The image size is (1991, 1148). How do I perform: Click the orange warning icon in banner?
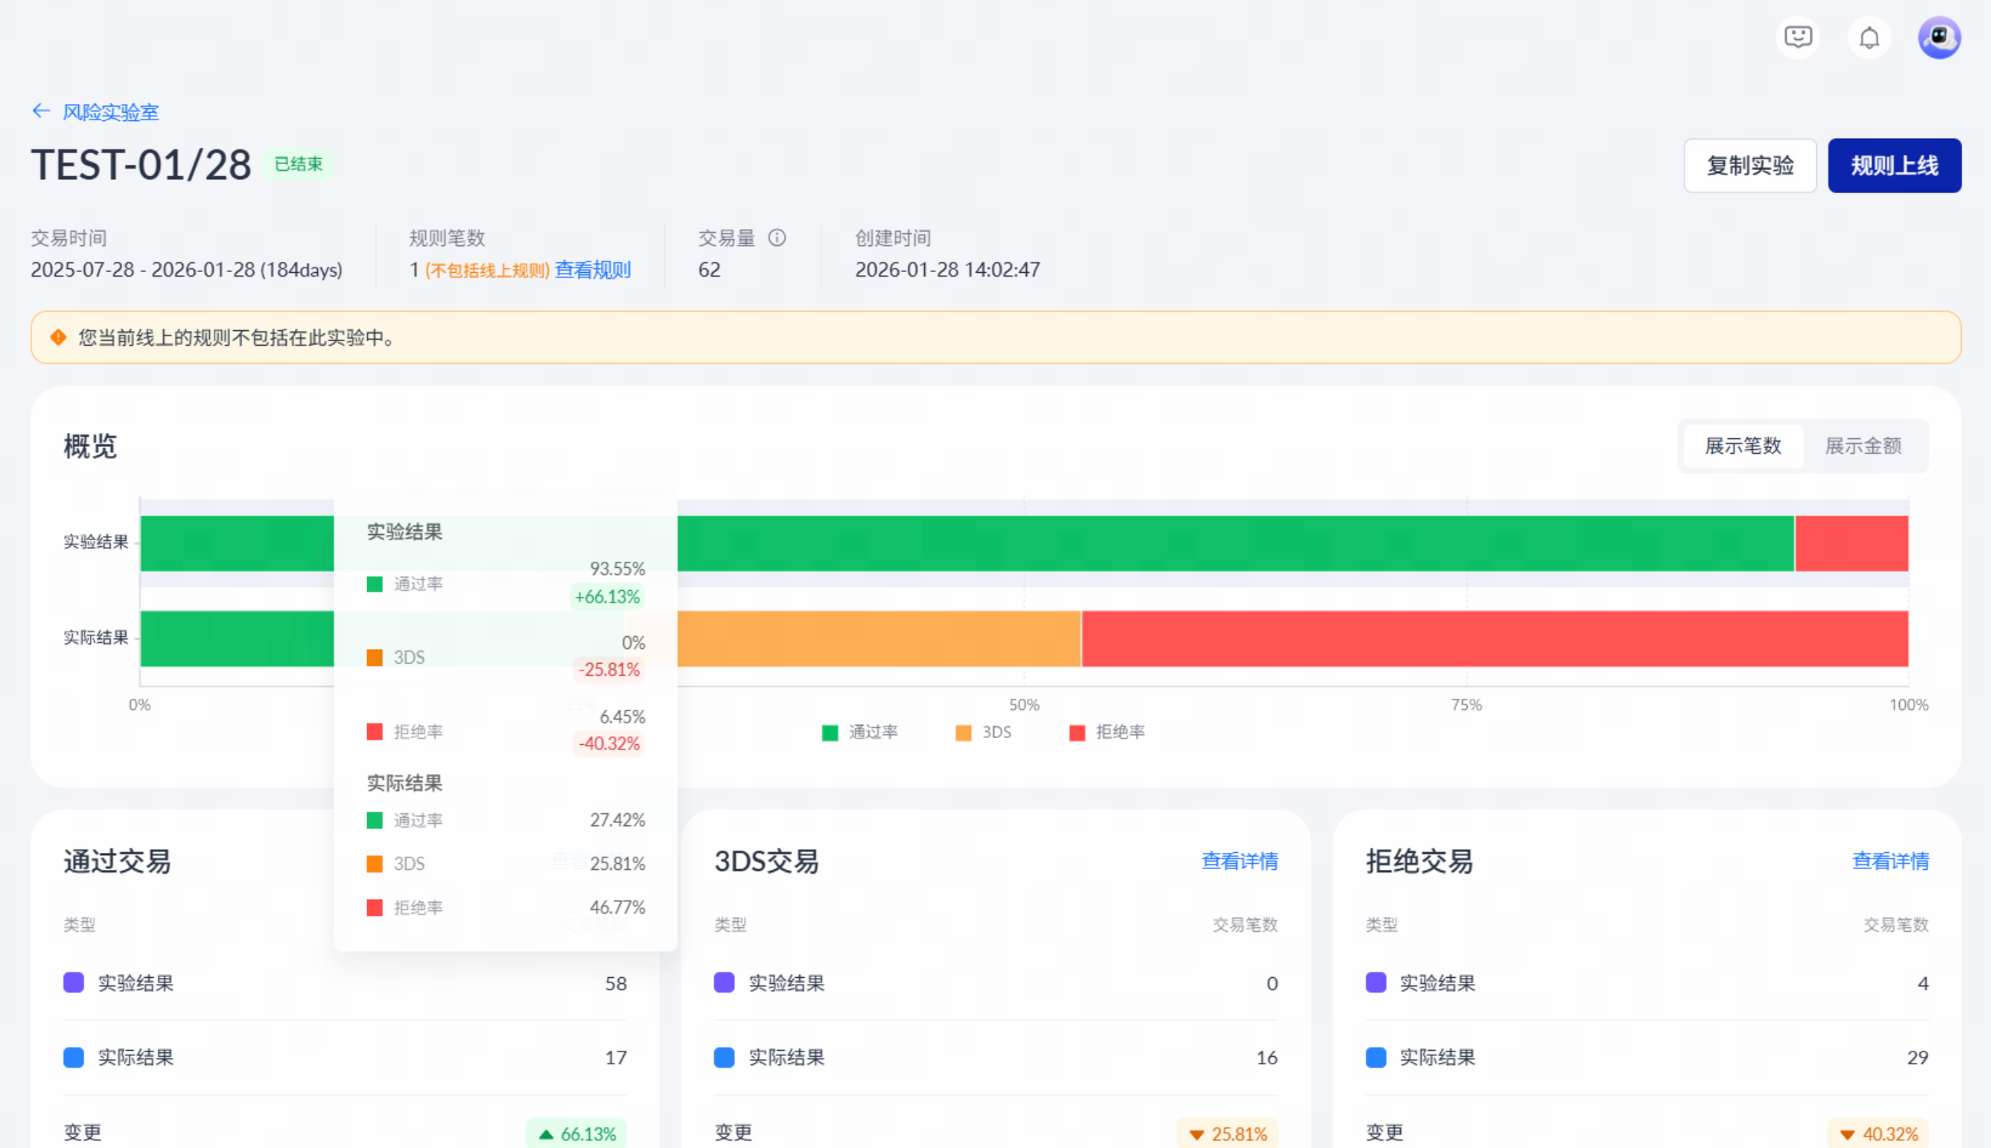pos(58,337)
